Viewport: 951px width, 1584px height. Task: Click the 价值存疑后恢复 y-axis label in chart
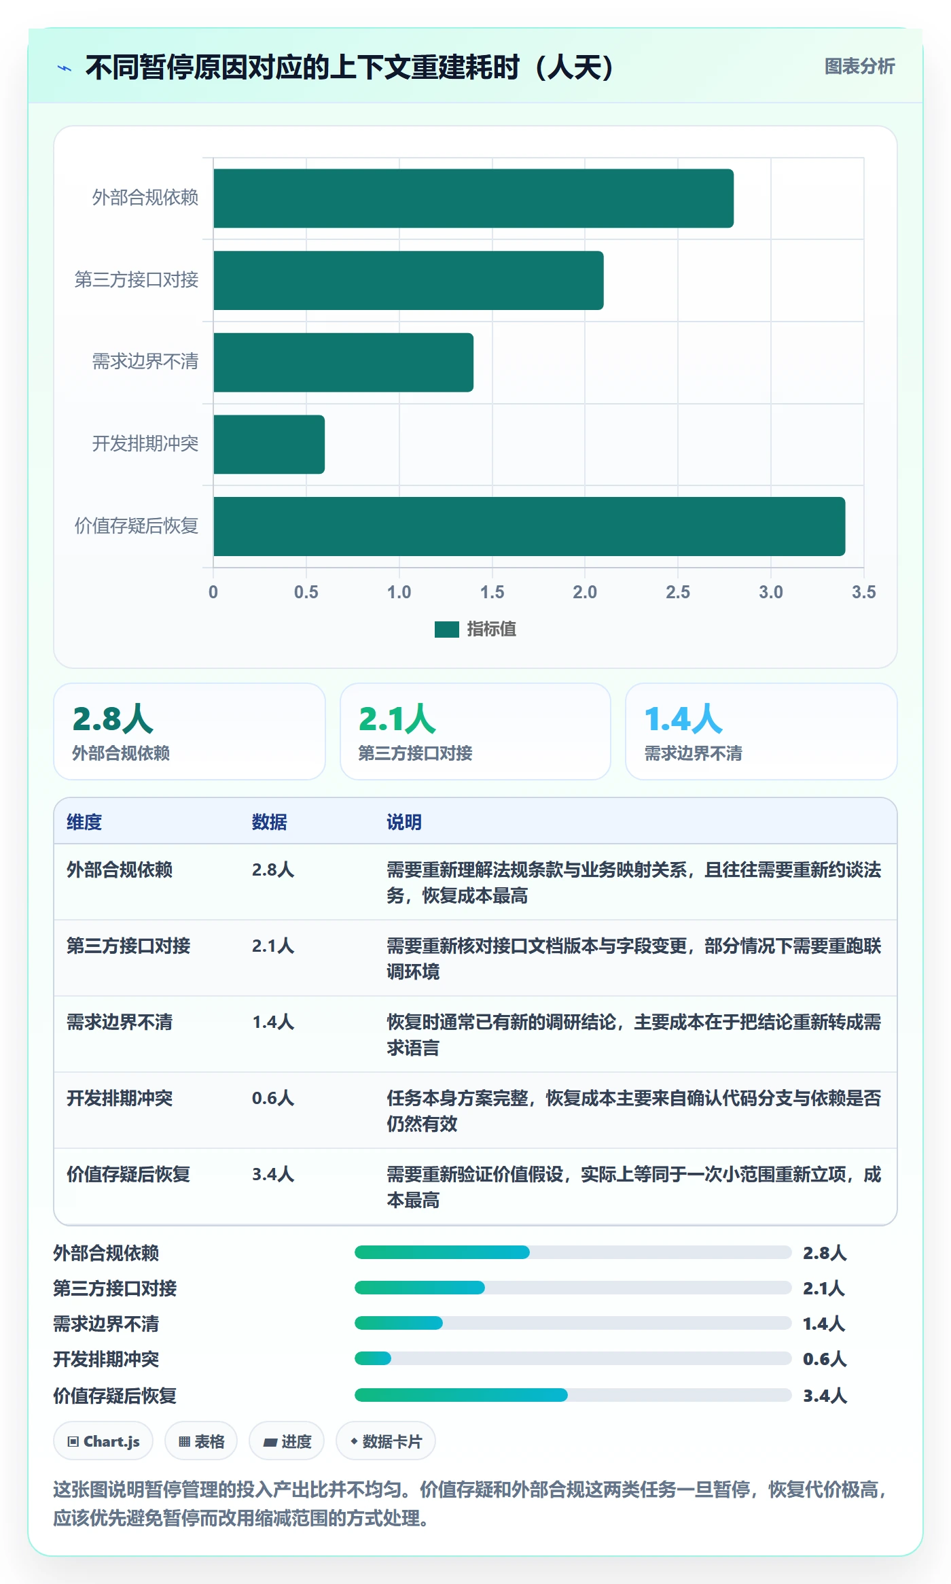pyautogui.click(x=137, y=526)
